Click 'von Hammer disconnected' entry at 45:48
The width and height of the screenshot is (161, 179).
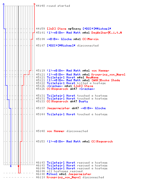tap(62, 131)
